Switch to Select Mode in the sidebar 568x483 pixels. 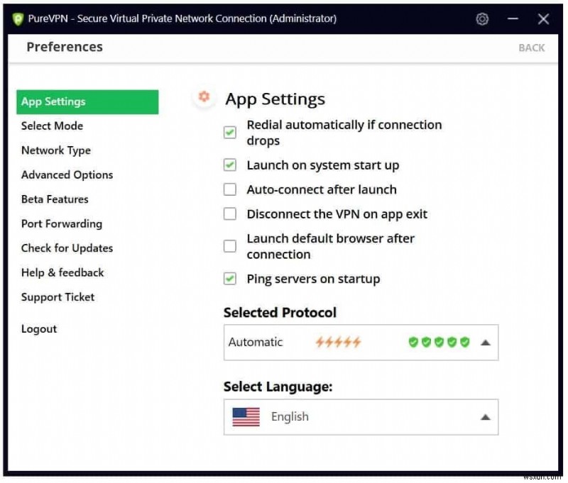52,126
